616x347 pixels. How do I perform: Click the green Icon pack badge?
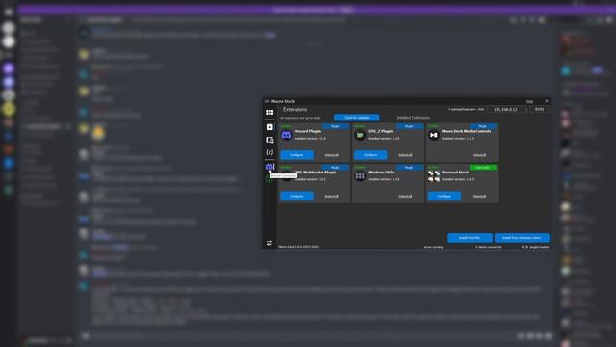(x=483, y=167)
